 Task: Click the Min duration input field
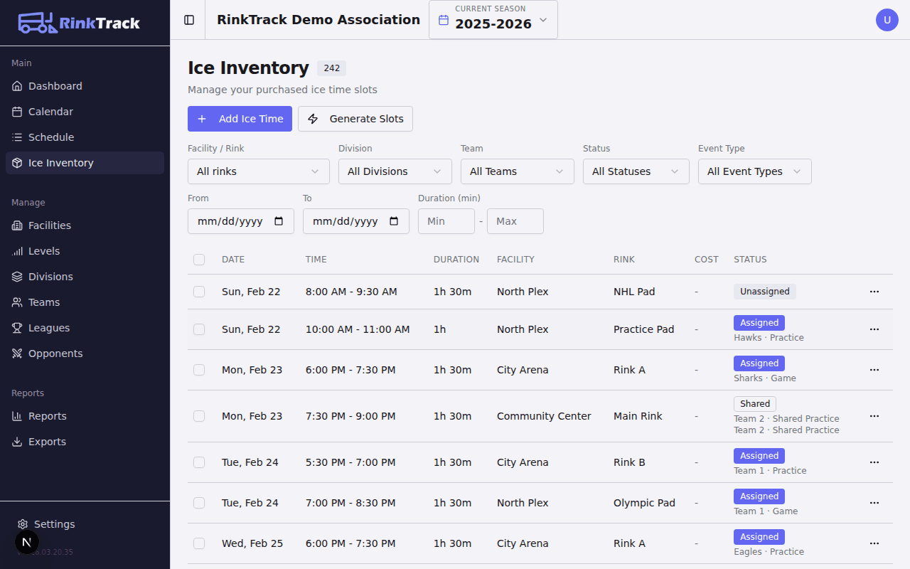446,221
